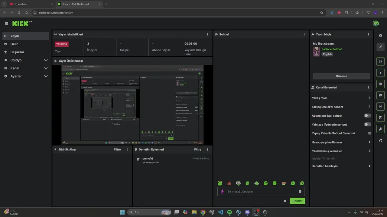Open OBS Studio from the taskbar
The height and width of the screenshot is (217, 387).
(x=256, y=212)
